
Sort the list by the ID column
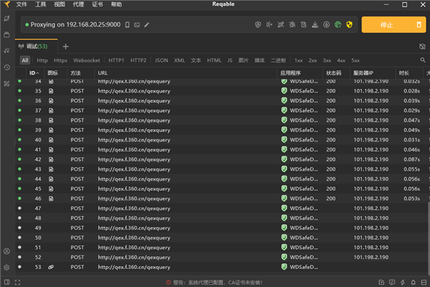click(33, 73)
